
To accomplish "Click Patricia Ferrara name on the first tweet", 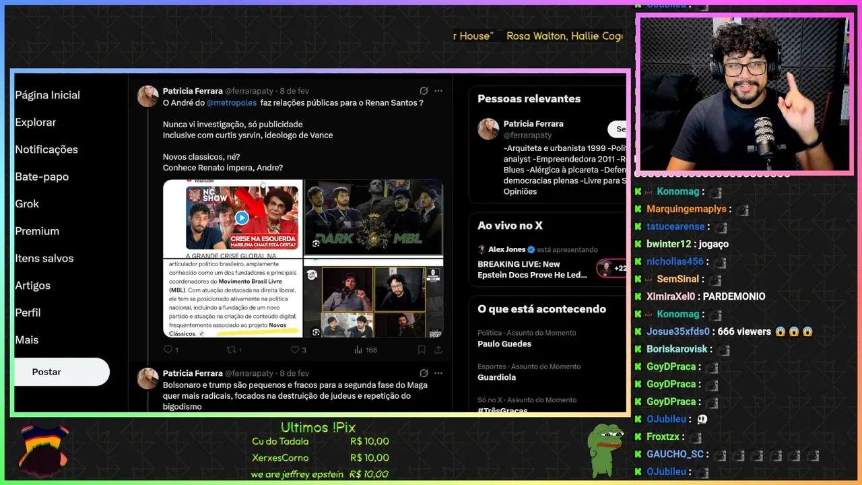I will [x=193, y=91].
